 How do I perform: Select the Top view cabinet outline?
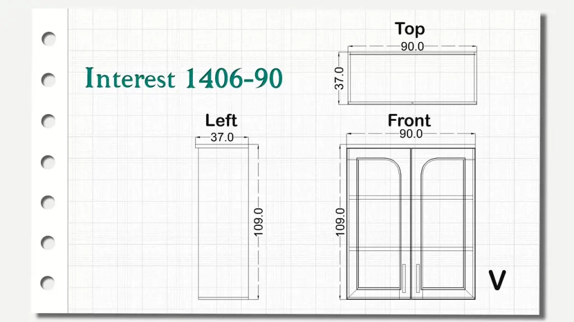coord(412,78)
